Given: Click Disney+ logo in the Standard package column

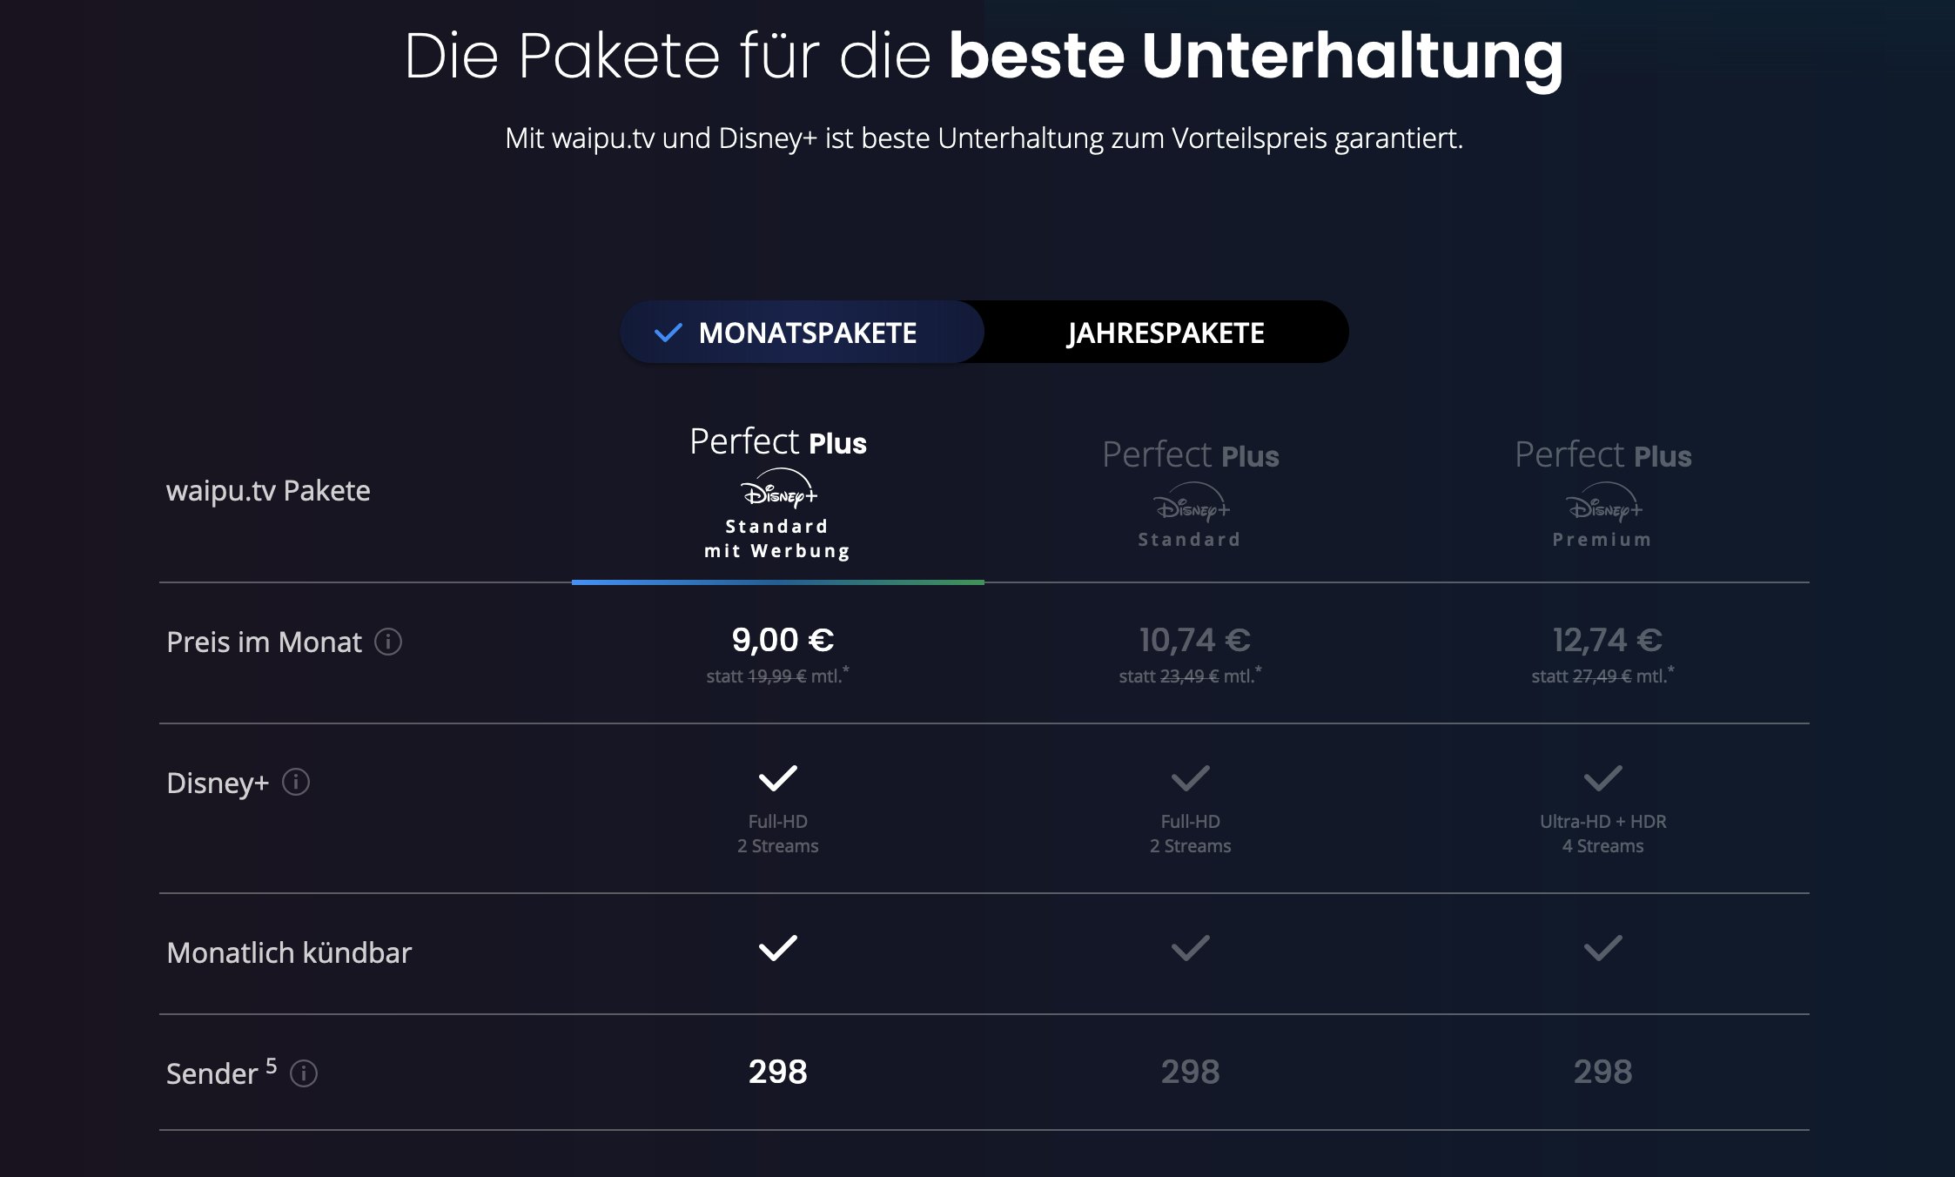Looking at the screenshot, I should pos(1191,504).
